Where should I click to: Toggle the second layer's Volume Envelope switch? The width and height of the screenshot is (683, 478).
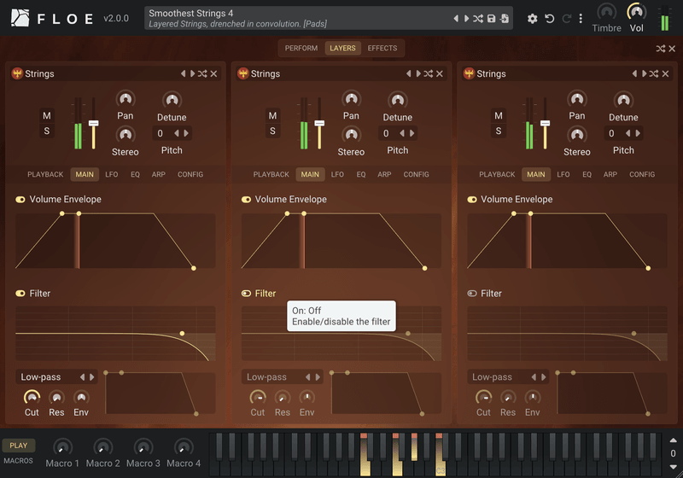click(x=246, y=200)
